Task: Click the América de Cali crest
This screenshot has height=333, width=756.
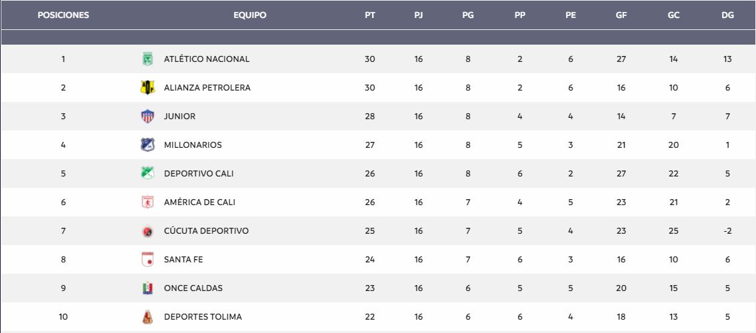Action: point(147,202)
